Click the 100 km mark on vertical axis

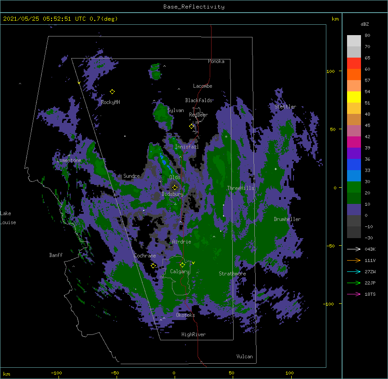coord(330,71)
